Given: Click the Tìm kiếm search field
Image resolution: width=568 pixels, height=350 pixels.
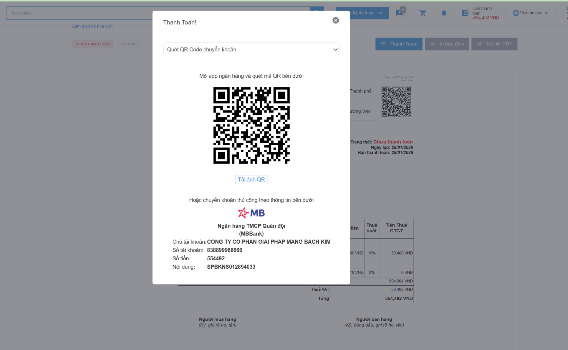Looking at the screenshot, I should [83, 13].
